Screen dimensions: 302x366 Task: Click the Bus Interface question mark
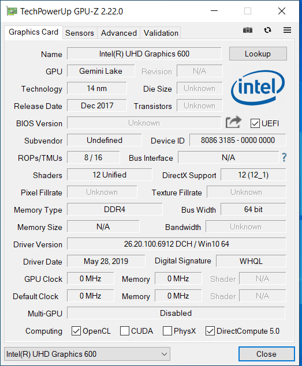[284, 157]
